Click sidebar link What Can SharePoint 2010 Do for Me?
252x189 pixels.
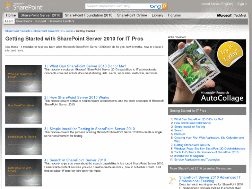tap(199, 119)
